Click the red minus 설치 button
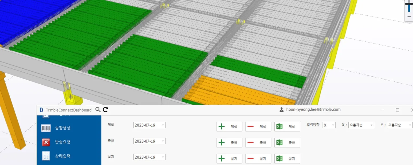The image size is (413, 165). (x=258, y=159)
